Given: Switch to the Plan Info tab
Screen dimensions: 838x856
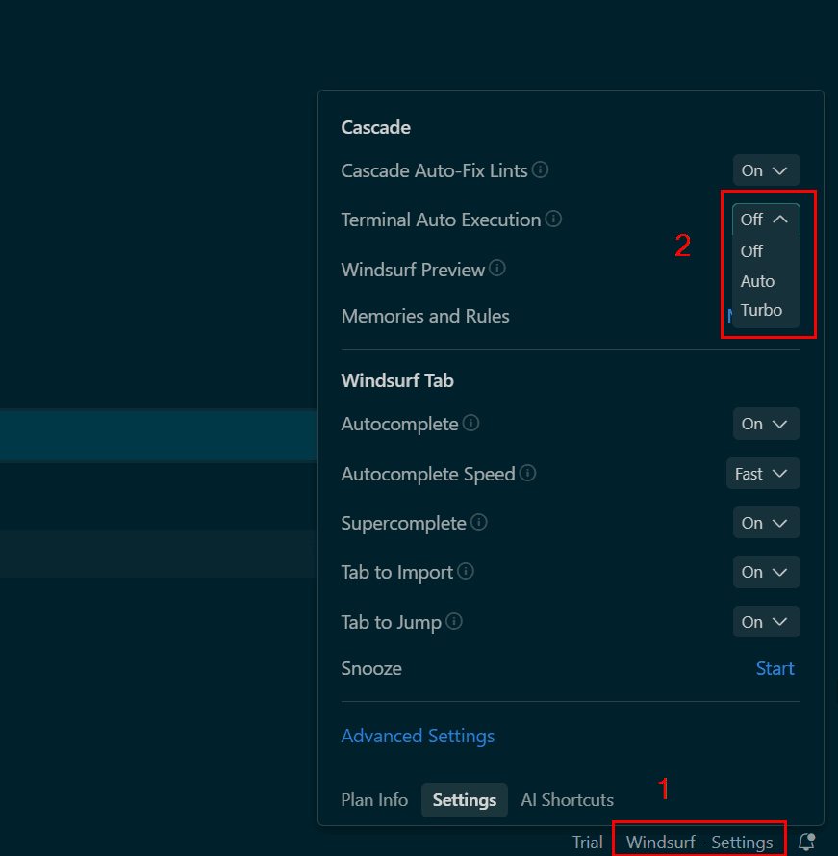Looking at the screenshot, I should click(x=374, y=800).
